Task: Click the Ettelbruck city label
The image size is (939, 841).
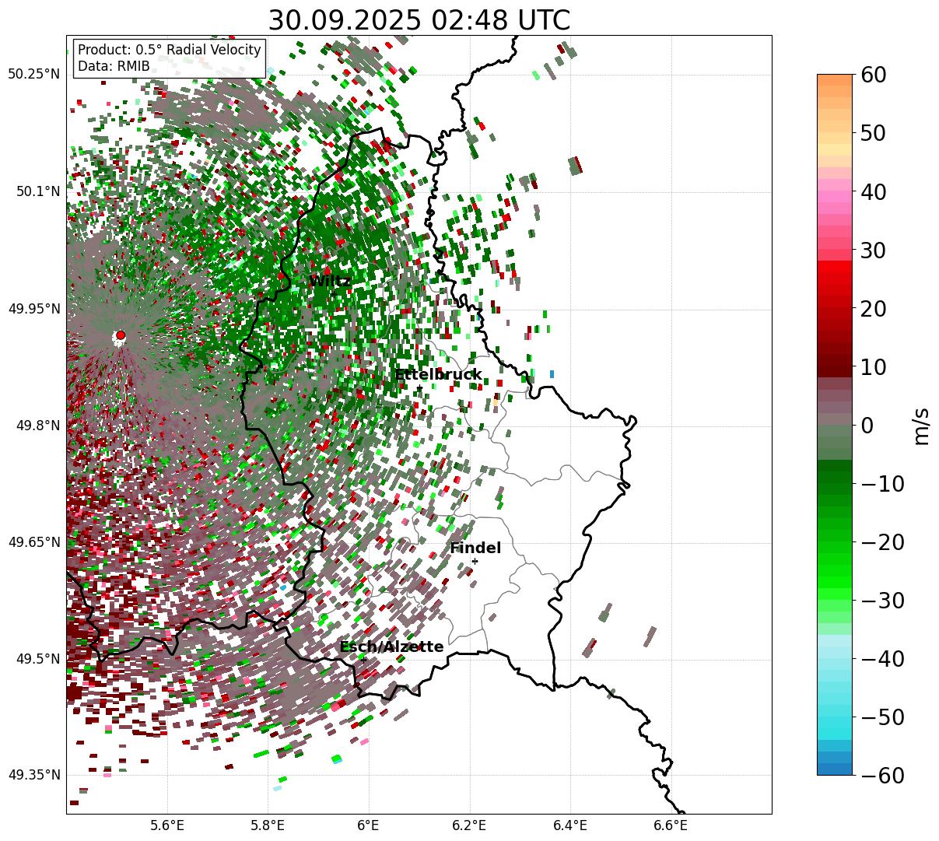Action: click(x=438, y=375)
